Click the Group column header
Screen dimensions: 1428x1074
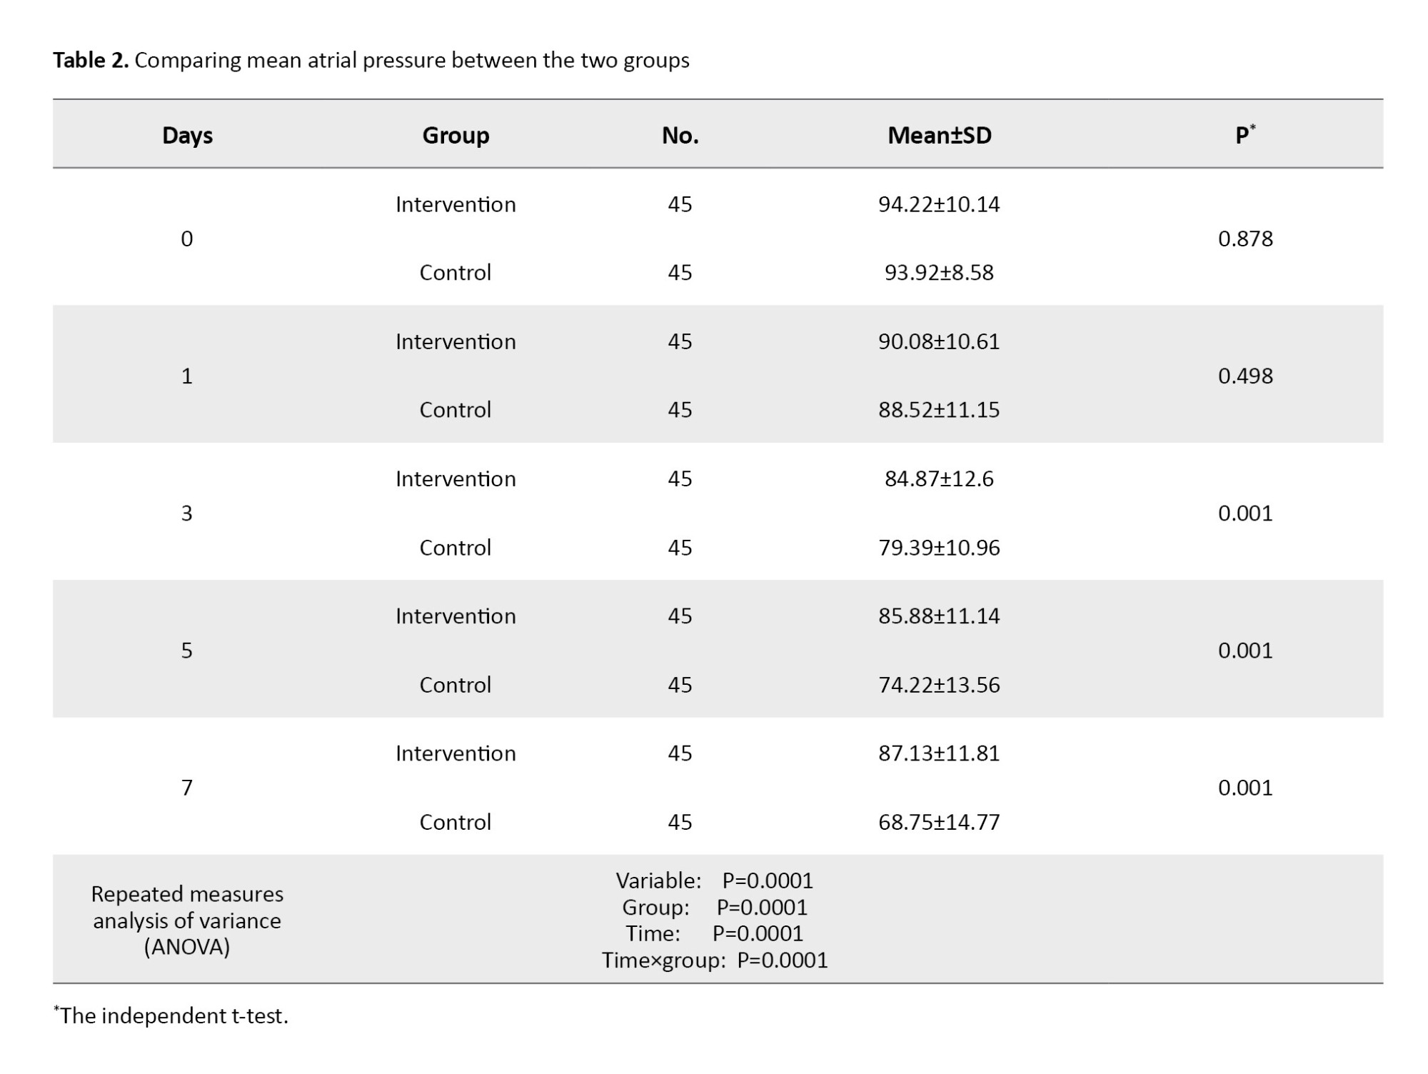pos(456,135)
